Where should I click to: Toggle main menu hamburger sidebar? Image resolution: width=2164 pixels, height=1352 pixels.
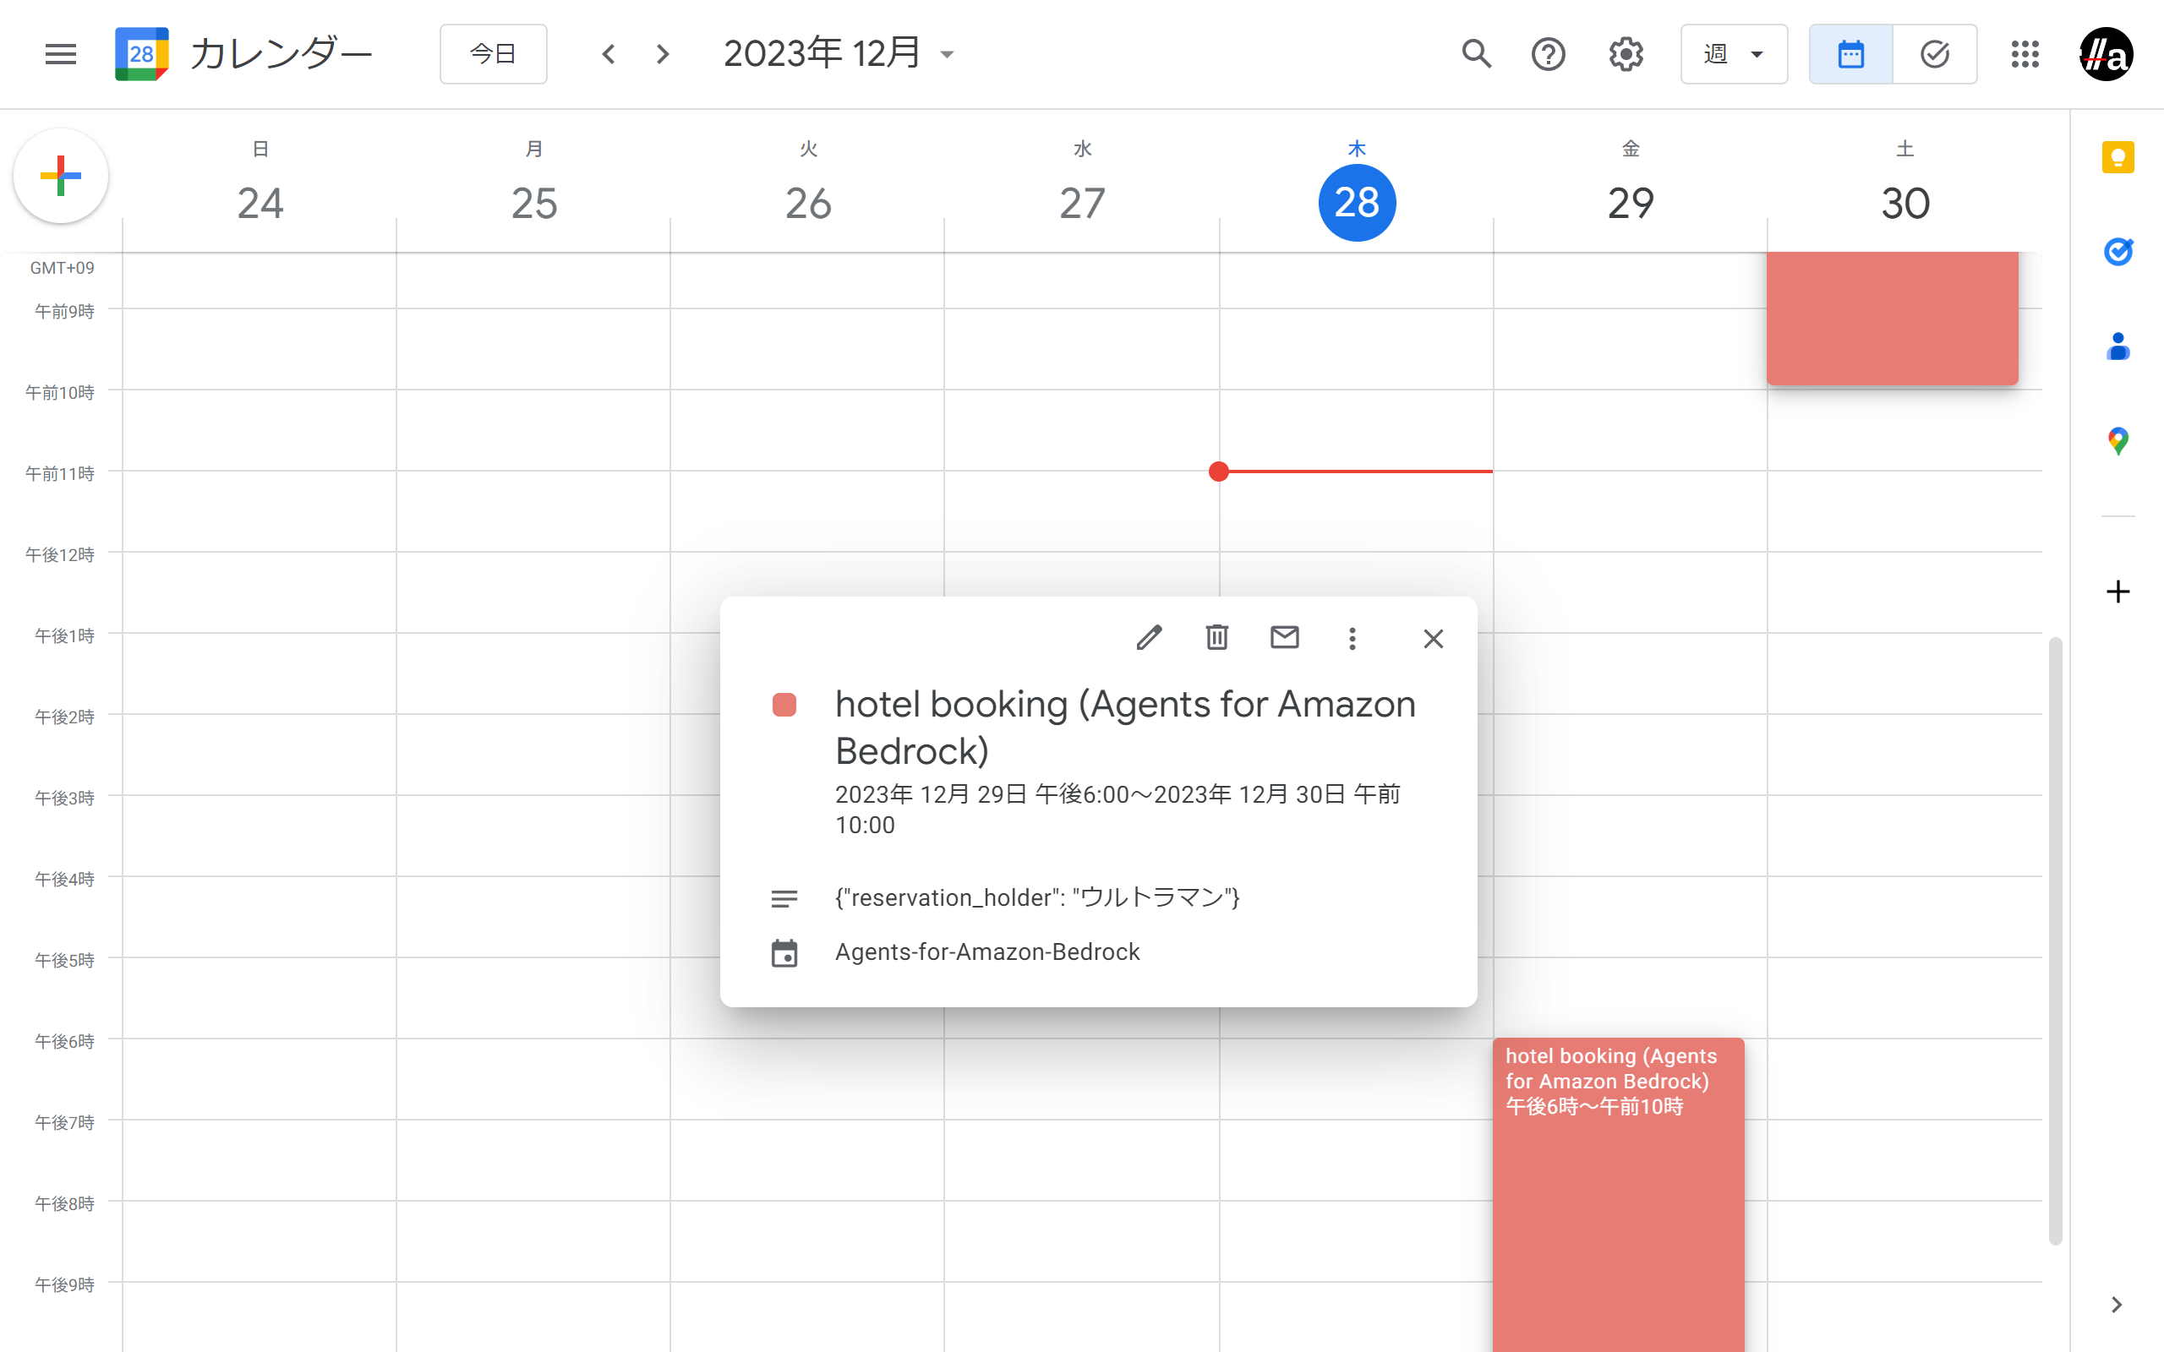61,55
